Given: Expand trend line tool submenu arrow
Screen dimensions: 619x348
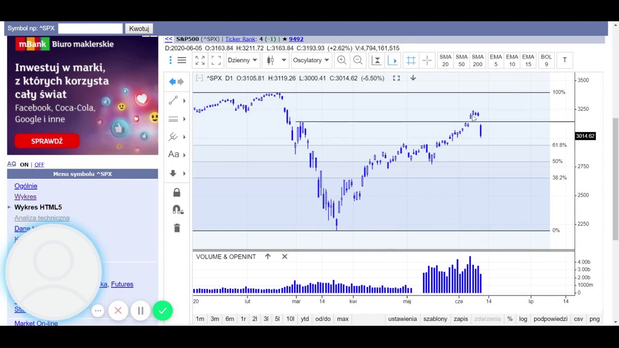Looking at the screenshot, I should pos(184,101).
